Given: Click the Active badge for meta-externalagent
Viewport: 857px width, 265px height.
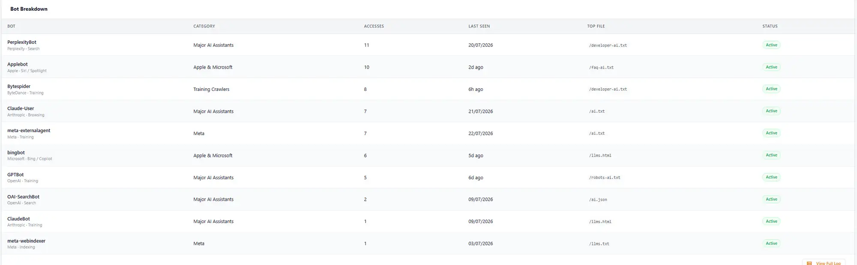Looking at the screenshot, I should (x=771, y=133).
